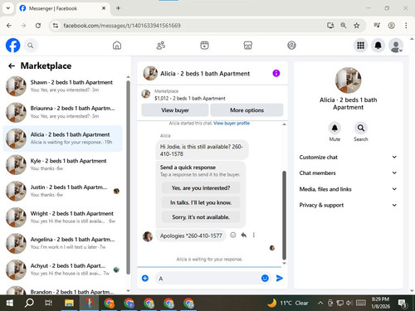
Task: Open the Chrome profile icon
Action: (x=391, y=26)
